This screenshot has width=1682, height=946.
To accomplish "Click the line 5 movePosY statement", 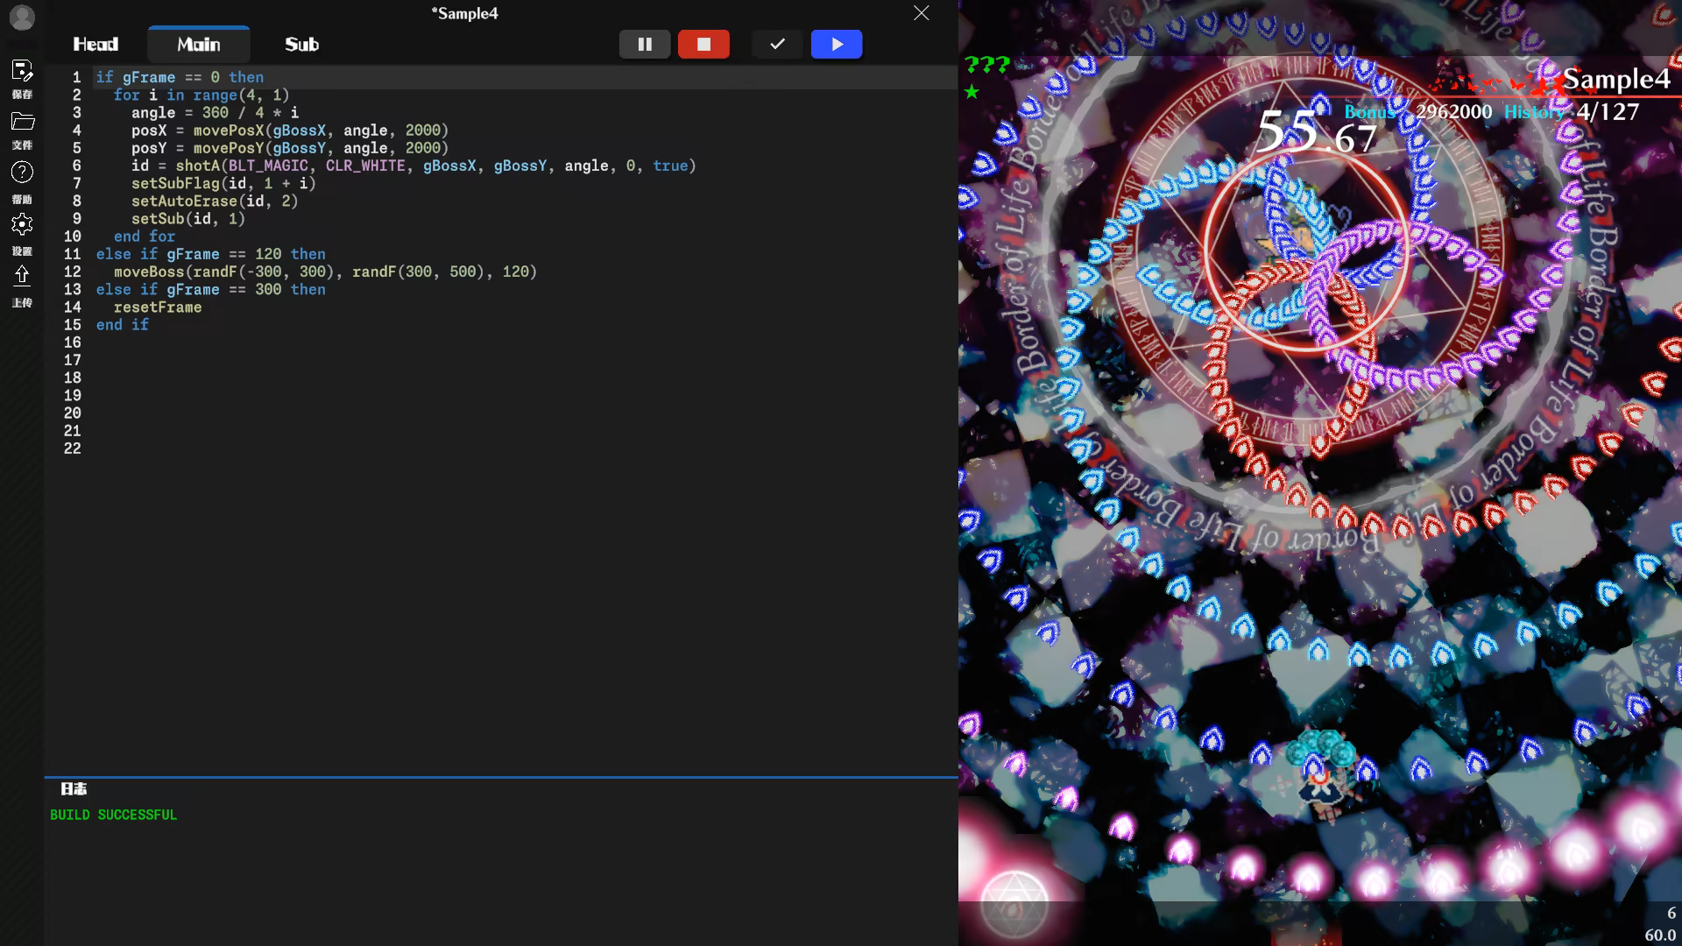I will (290, 148).
